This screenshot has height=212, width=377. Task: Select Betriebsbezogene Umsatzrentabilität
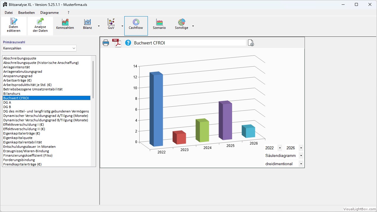[x=47, y=89]
